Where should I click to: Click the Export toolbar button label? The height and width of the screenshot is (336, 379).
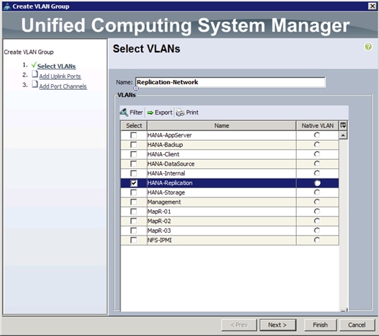(164, 112)
